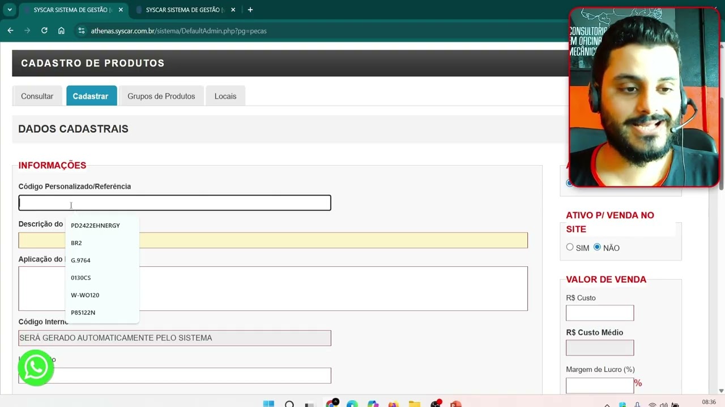Click the CADASTRO DE PRODUTOS heading
The width and height of the screenshot is (725, 407).
(x=93, y=63)
